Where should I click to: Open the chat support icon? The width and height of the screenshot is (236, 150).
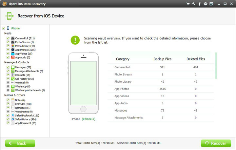[205, 4]
